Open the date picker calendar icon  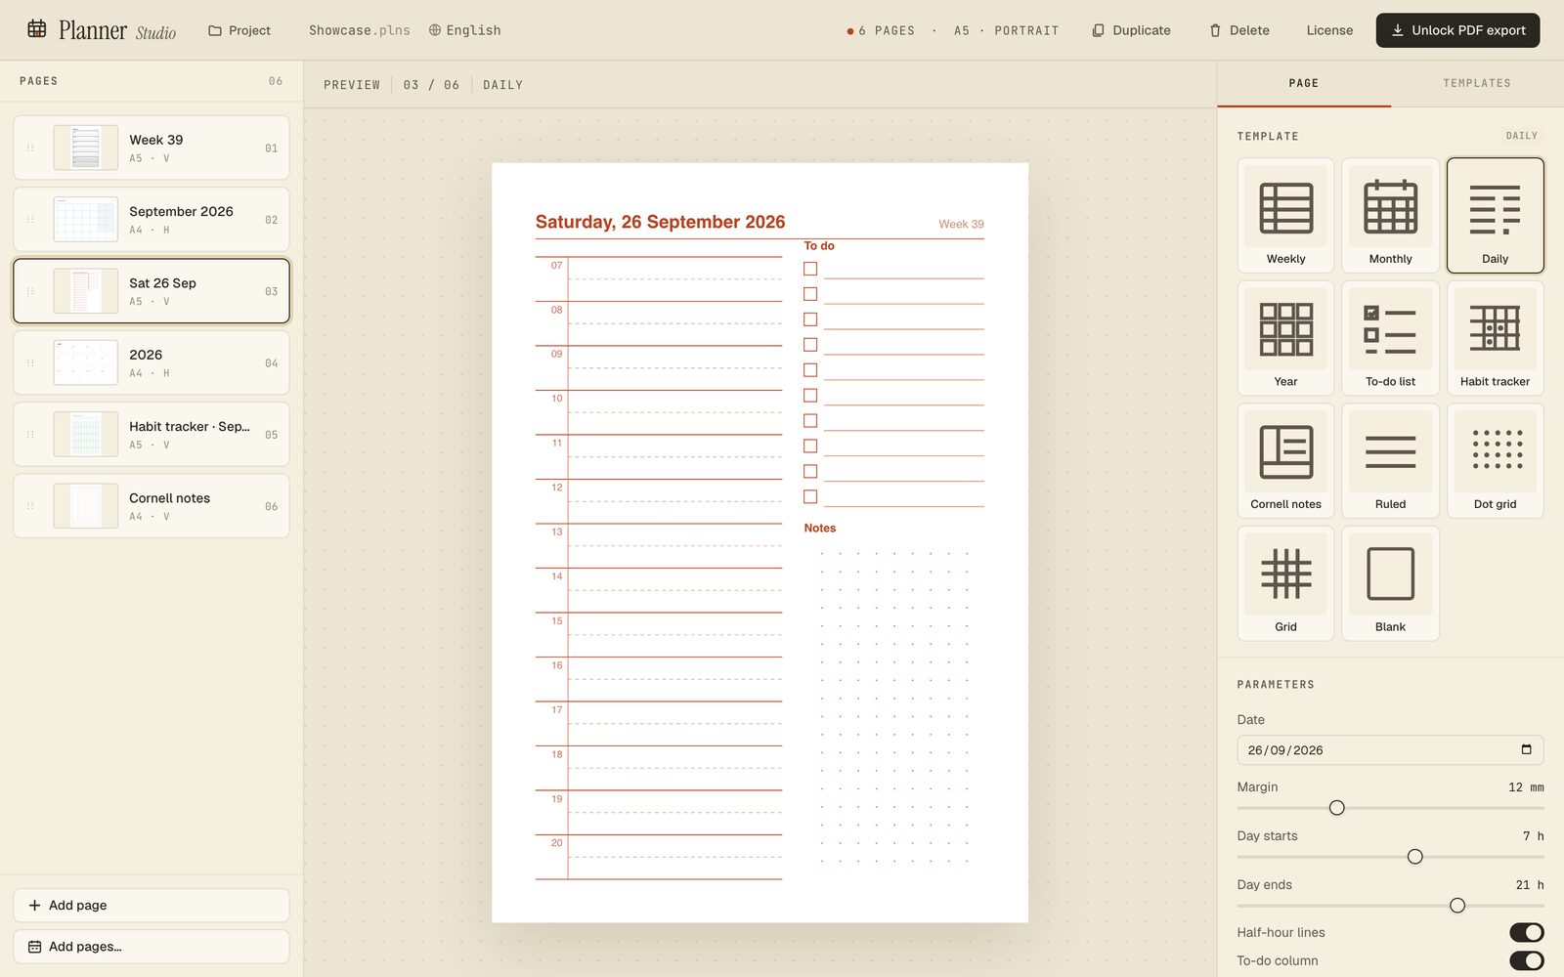click(x=1526, y=749)
